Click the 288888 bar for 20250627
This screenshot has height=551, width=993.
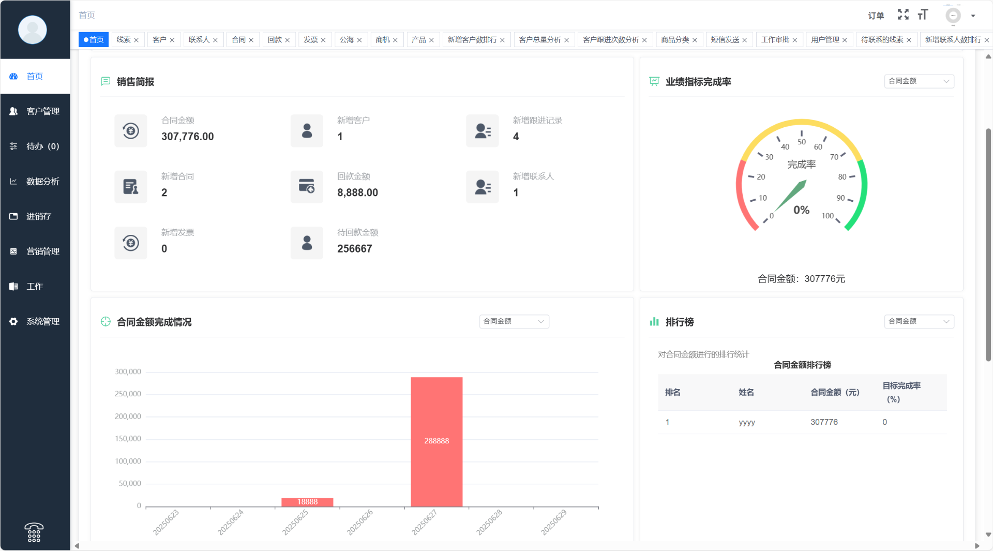(437, 441)
